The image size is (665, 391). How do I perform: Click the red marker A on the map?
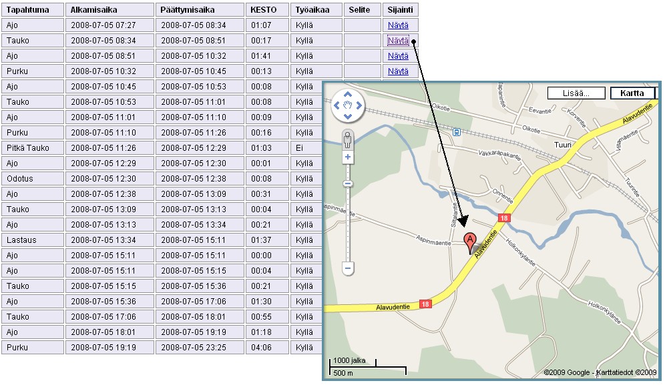469,243
